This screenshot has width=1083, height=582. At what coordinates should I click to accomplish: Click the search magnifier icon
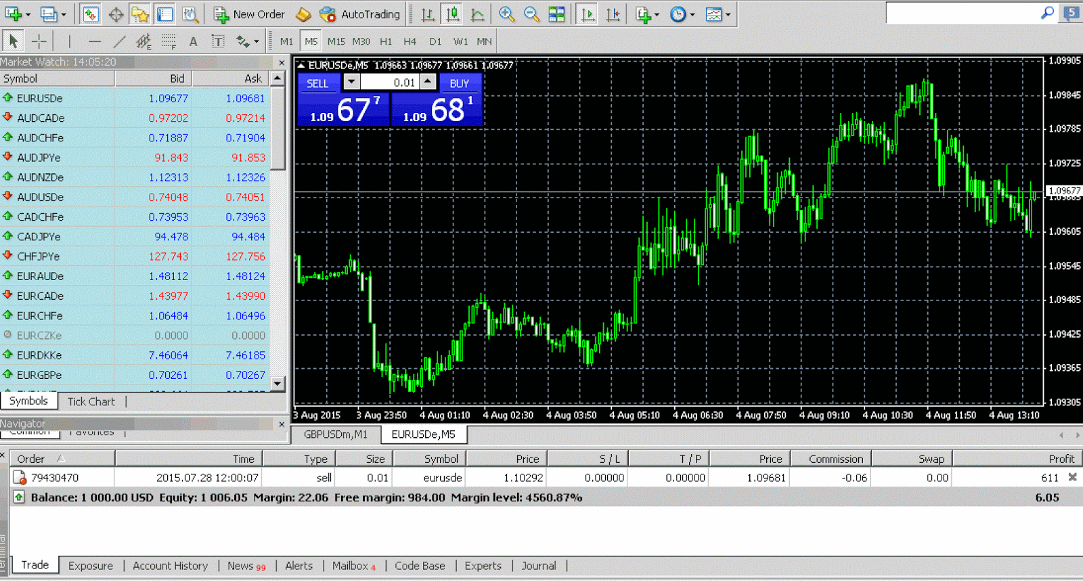(x=1047, y=13)
